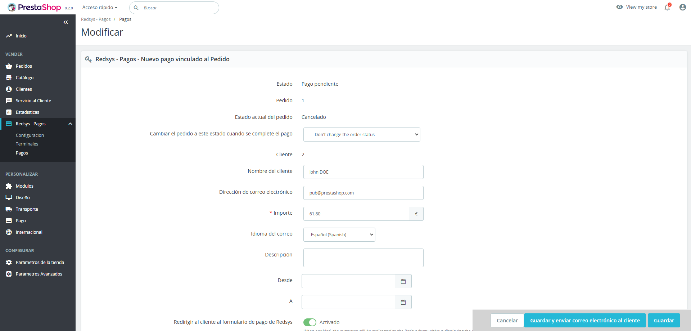Open the Idioma del correo dropdown

[339, 235]
